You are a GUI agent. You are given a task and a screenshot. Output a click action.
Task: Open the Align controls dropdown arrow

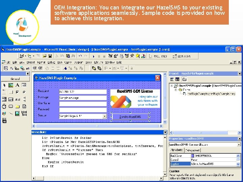(x=110, y=68)
